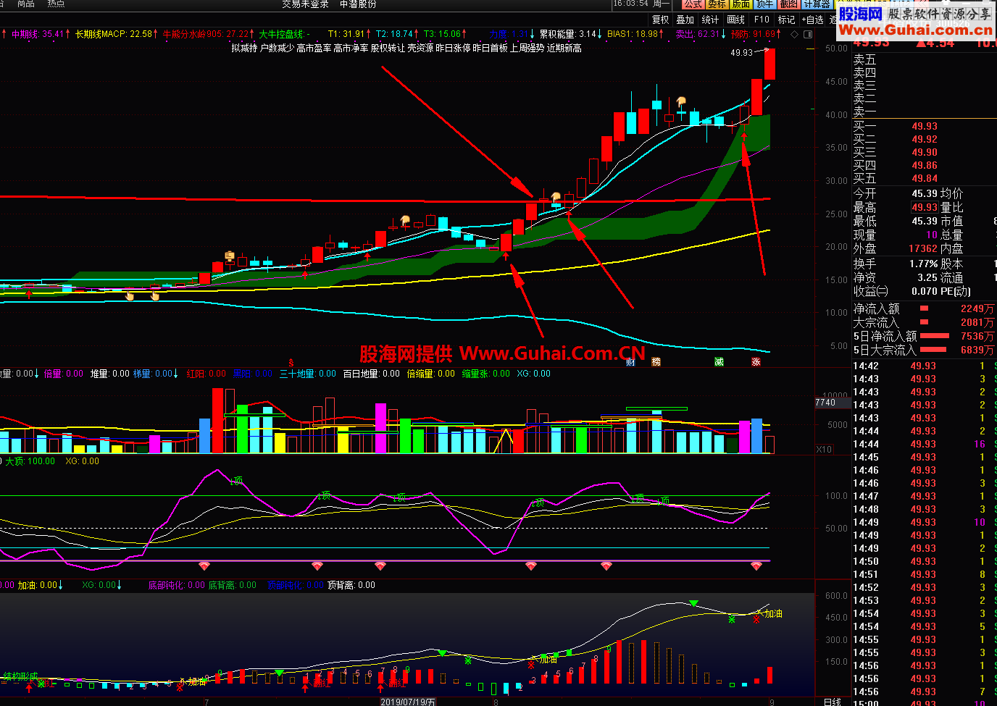
Task: Open the 版面 layout button
Action: pyautogui.click(x=741, y=4)
